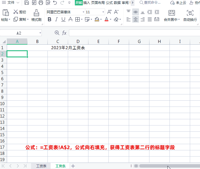
Task: Toggle left horizontal alignment
Action: [x=129, y=19]
